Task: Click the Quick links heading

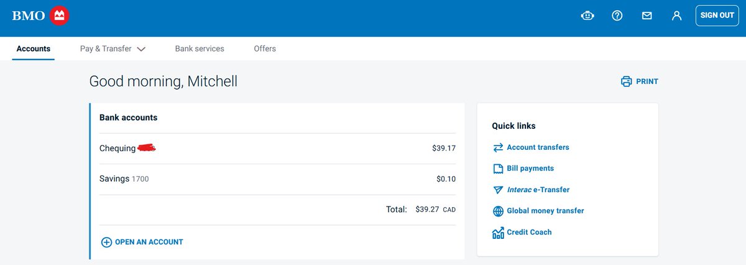Action: (x=513, y=126)
